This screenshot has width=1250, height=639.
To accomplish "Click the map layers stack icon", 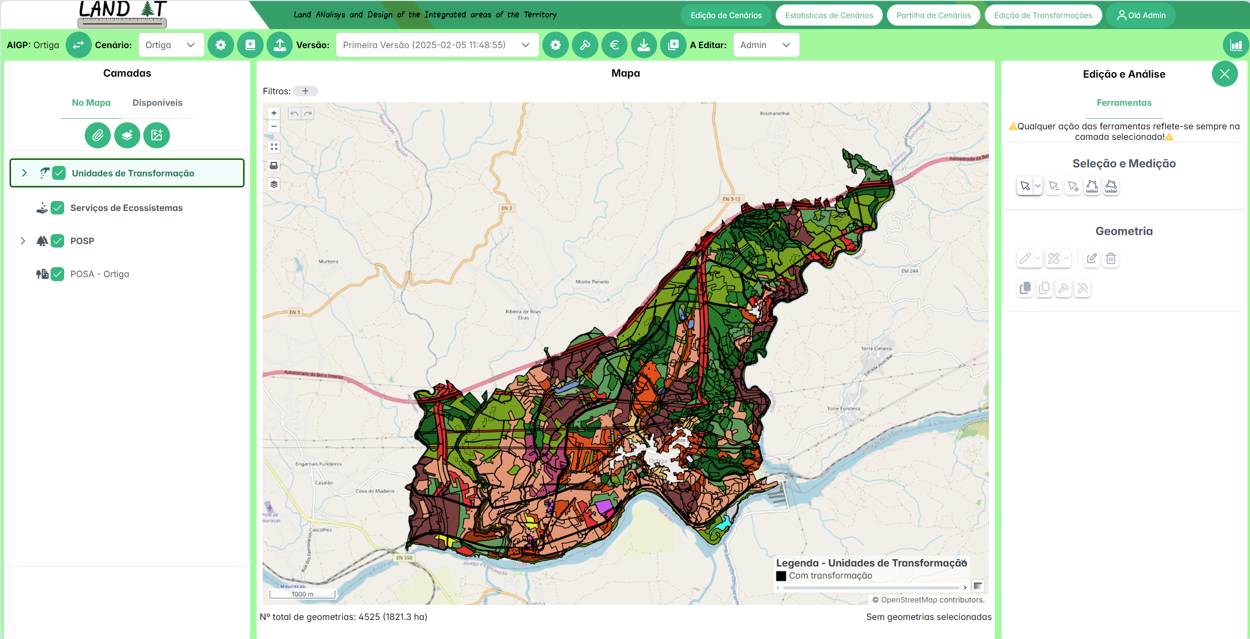I will pyautogui.click(x=274, y=184).
